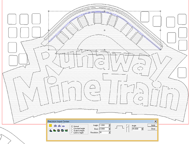
Task: Choose the Subtract from relief icon
Action: click(55, 131)
